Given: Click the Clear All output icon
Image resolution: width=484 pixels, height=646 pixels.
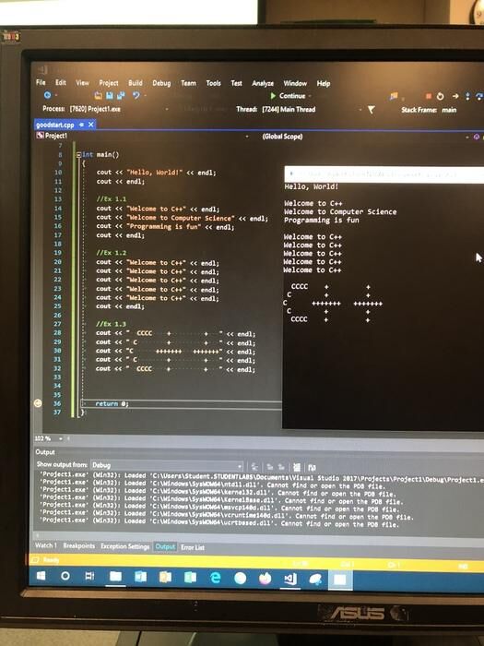Looking at the screenshot, I should pos(296,467).
